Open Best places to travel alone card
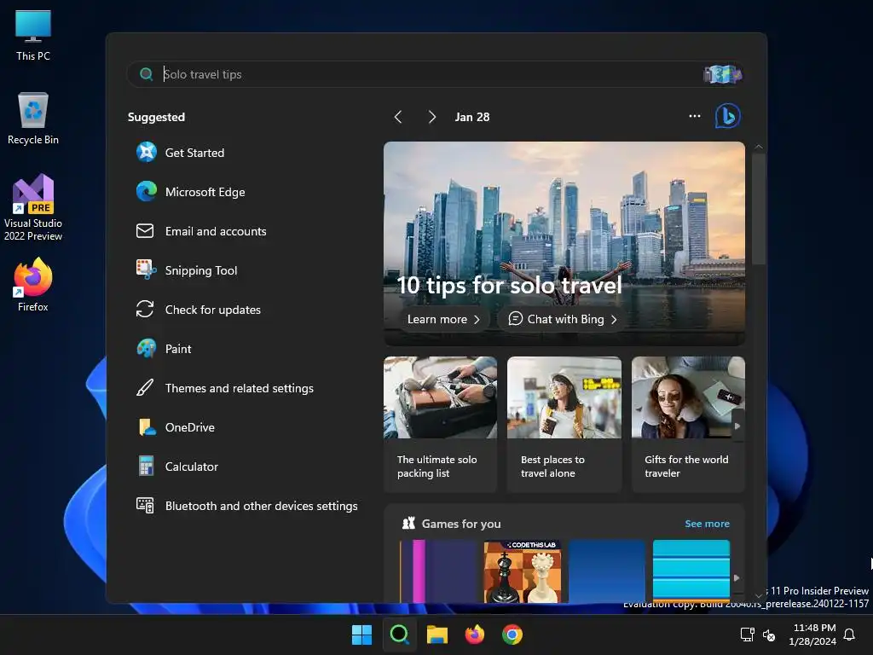Screen dimensions: 873x655 tap(564, 425)
